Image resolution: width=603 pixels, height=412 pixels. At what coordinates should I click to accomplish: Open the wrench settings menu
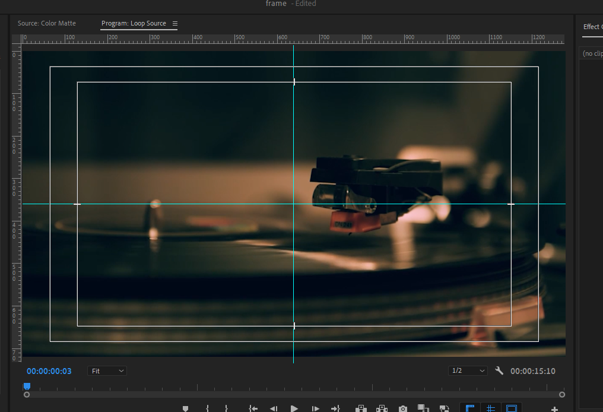click(x=499, y=371)
